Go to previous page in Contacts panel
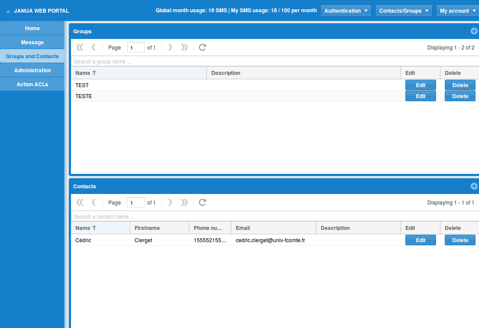 pyautogui.click(x=94, y=202)
